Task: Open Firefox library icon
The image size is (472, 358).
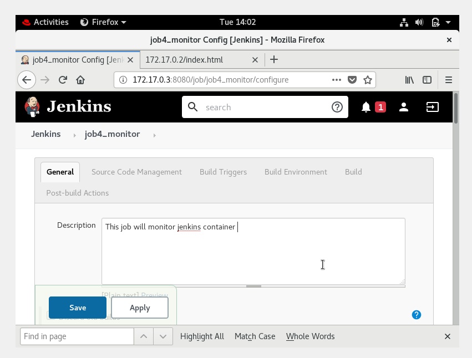Action: (409, 80)
